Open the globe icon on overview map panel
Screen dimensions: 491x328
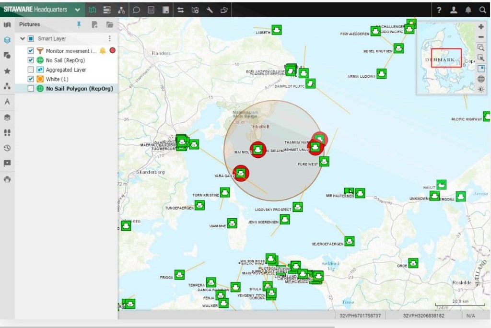click(481, 78)
